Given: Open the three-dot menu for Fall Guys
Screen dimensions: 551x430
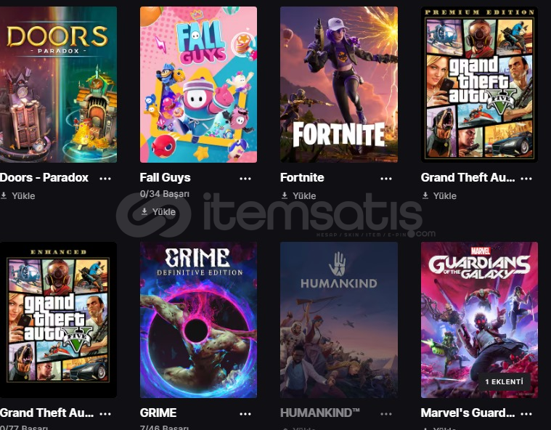Looking at the screenshot, I should click(245, 179).
